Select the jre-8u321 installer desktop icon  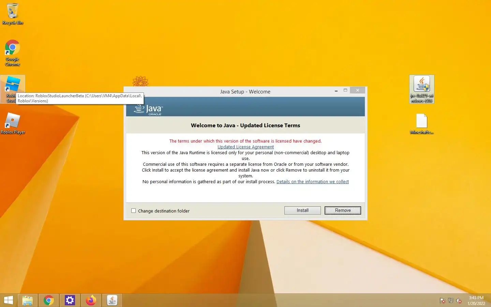[422, 89]
